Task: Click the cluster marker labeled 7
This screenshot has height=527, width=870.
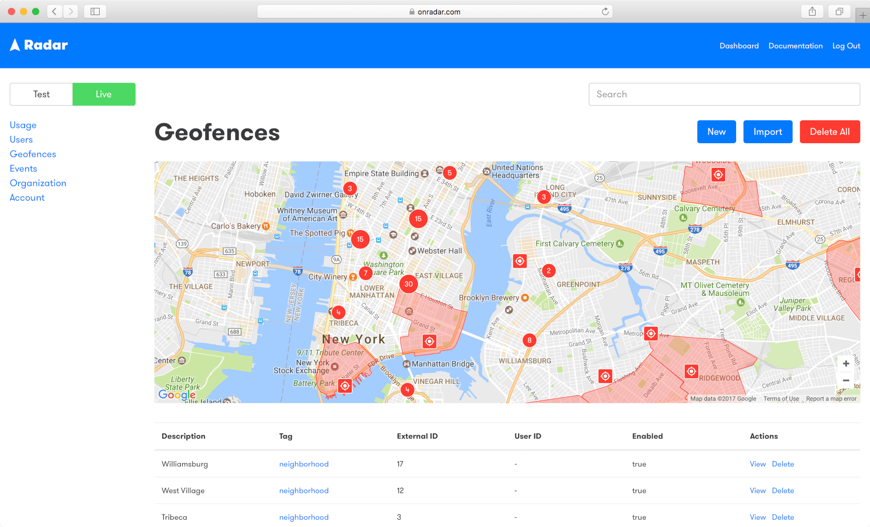Action: coord(365,273)
